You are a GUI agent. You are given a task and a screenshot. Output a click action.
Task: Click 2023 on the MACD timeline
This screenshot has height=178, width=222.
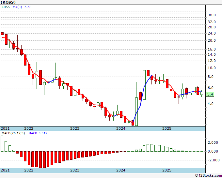(x=75, y=170)
